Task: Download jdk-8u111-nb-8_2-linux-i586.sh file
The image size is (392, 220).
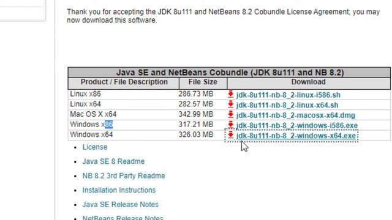Action: click(288, 95)
